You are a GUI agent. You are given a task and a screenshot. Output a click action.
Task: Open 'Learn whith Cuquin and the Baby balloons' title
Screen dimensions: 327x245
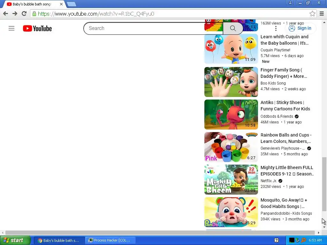[285, 40]
